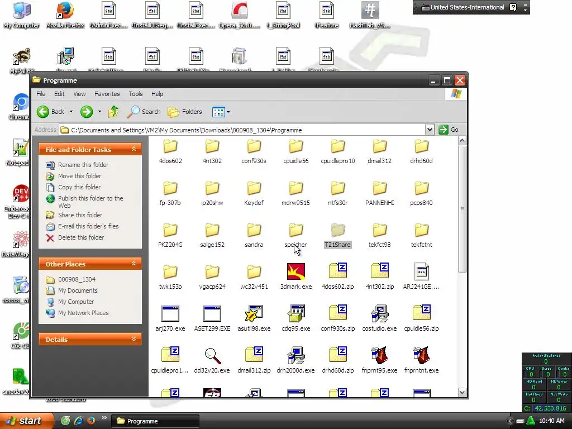Select the sandra folder icon
Image resolution: width=572 pixels, height=429 pixels.
(x=254, y=230)
